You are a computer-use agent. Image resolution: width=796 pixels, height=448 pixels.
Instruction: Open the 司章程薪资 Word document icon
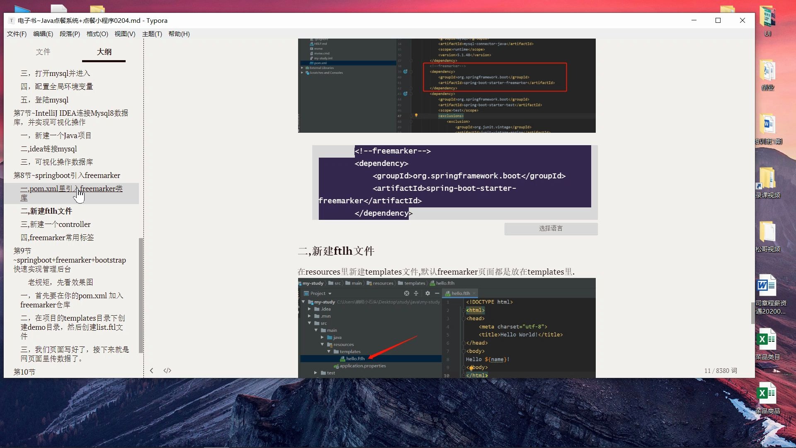coord(769,295)
